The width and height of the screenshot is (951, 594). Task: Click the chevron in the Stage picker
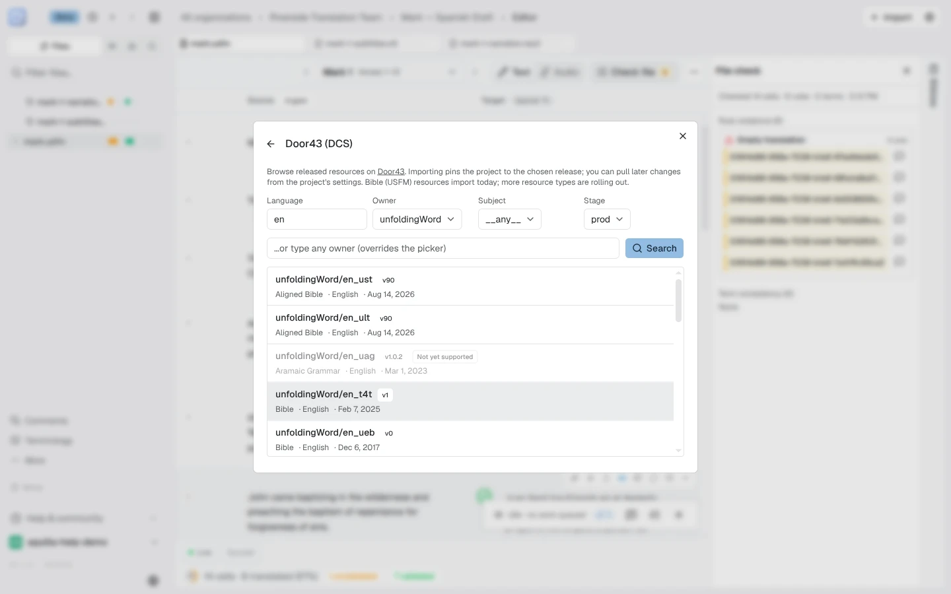619,219
